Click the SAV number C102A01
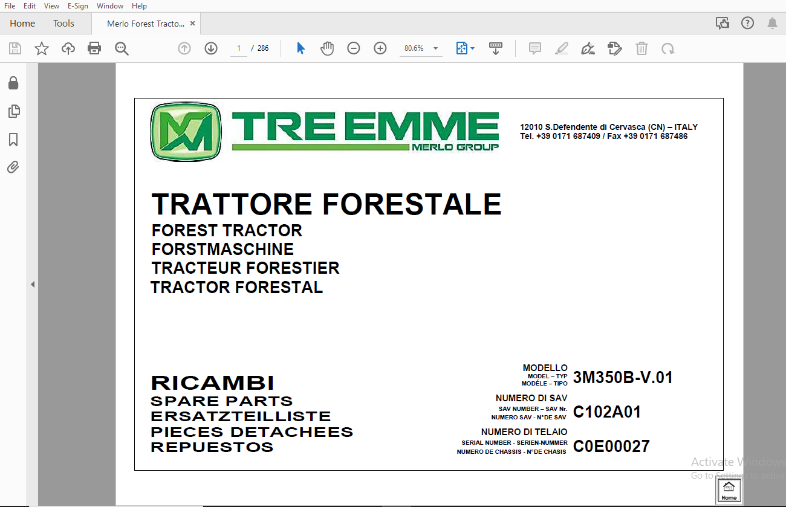786x507 pixels. click(x=607, y=412)
